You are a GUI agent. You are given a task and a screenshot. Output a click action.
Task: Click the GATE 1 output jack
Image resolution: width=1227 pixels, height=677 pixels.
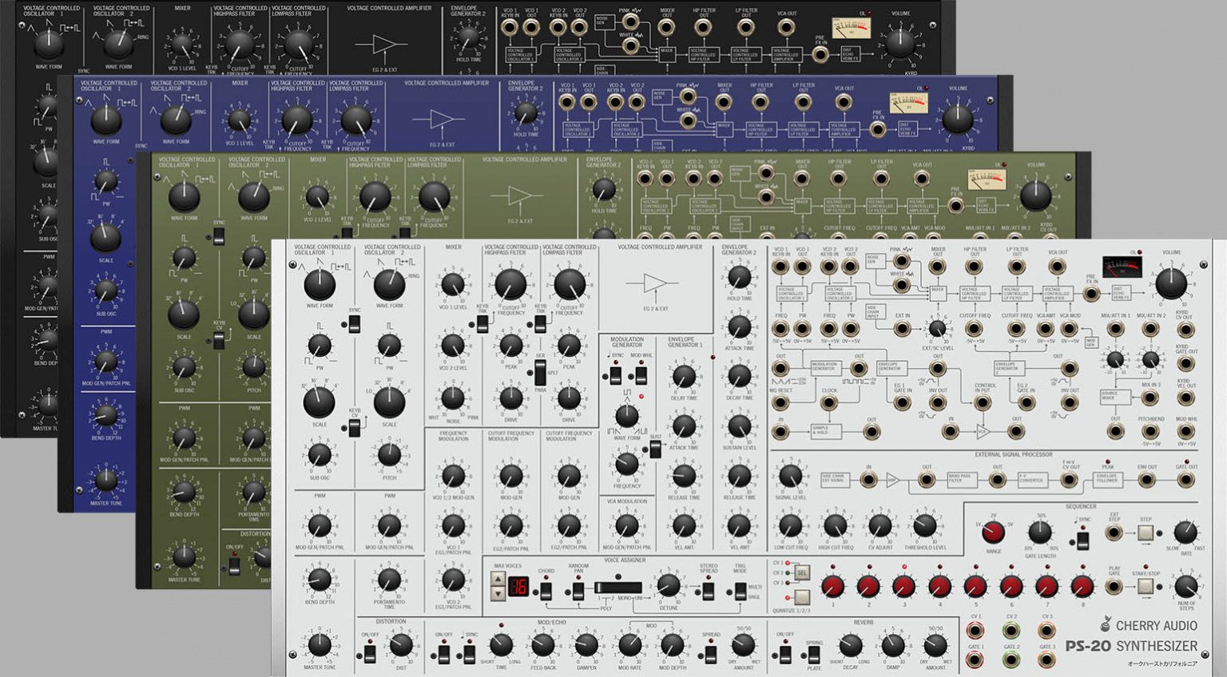(975, 659)
